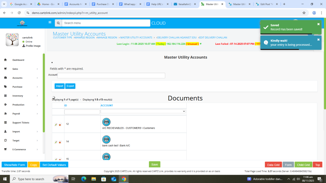326x183 pixels.
Task: Toggle Show/hide Form button
Action: coord(14,165)
